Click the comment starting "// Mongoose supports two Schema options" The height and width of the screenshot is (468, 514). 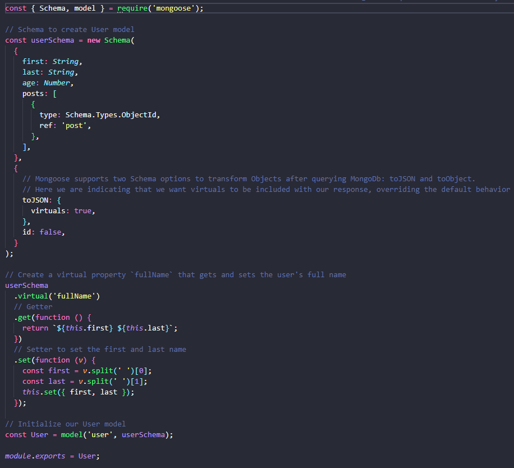[249, 179]
